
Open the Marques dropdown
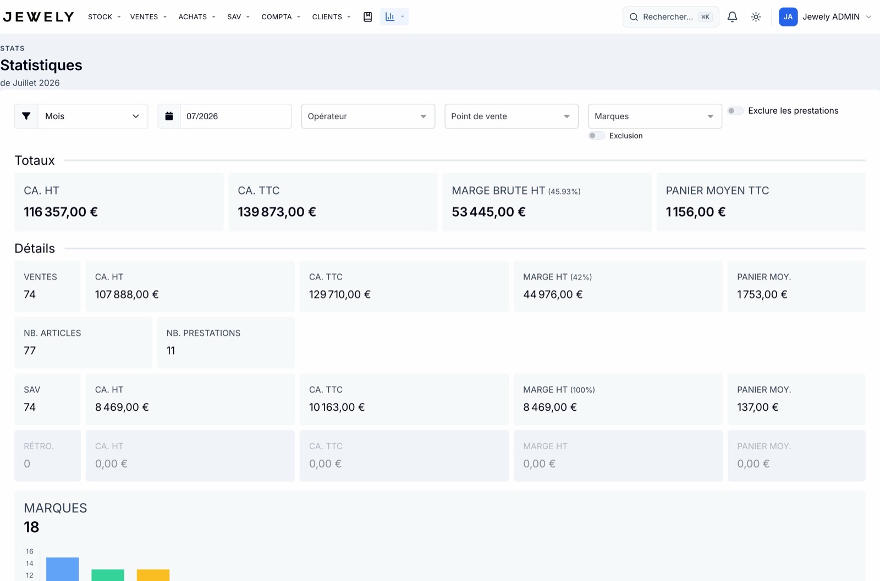[x=655, y=116]
